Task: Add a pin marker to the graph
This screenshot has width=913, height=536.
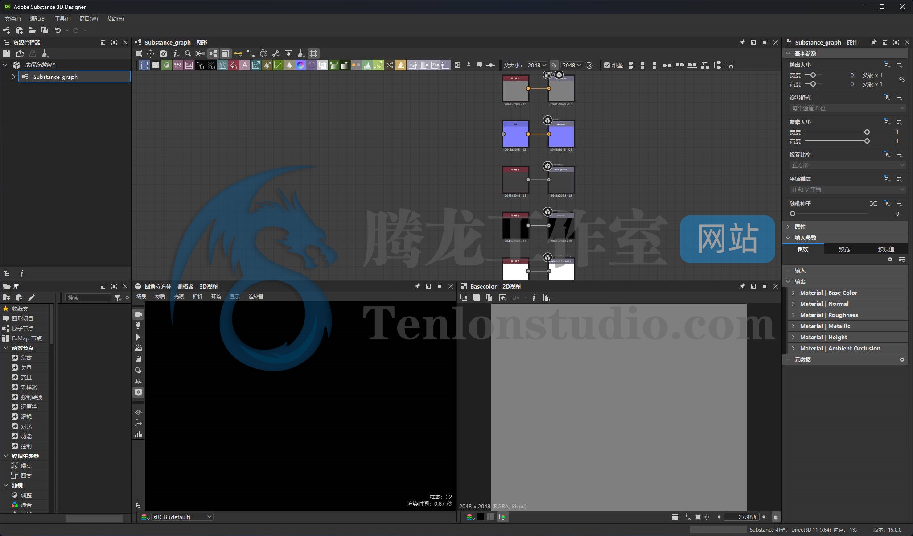Action: click(469, 65)
